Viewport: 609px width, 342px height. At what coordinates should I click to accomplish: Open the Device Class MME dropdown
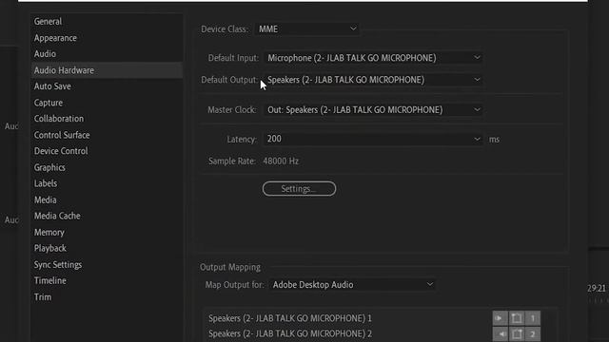click(306, 29)
